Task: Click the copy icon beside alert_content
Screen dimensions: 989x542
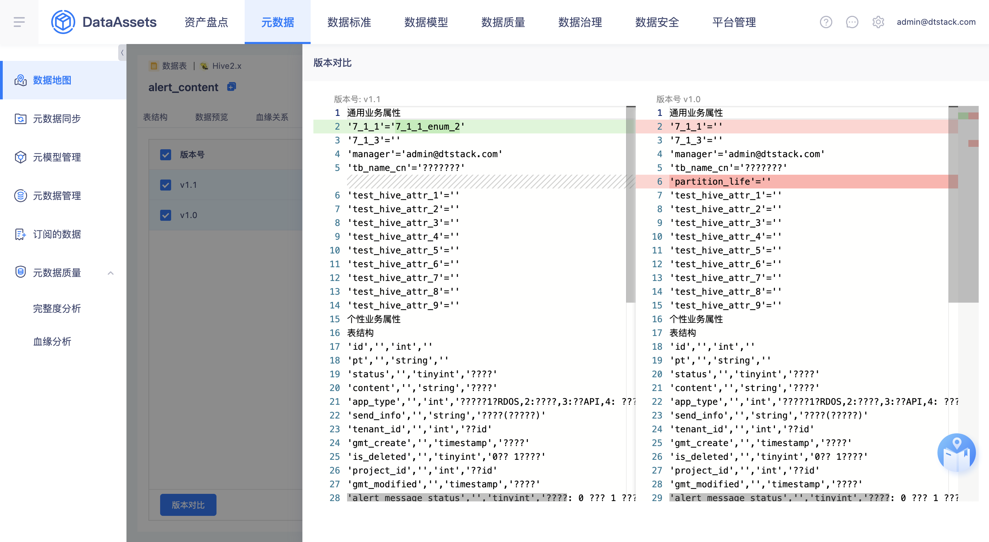Action: 232,86
